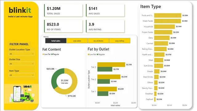
Task: Click Low Fat legend in Fat Content chart
Action: point(46,54)
